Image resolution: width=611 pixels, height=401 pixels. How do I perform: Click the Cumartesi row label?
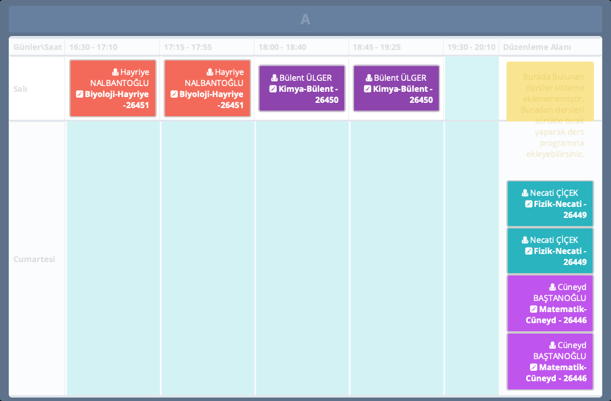[x=34, y=259]
